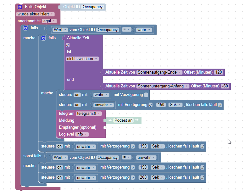244x195 pixels.
Task: Click Offset field with value 120
Action: pos(219,72)
